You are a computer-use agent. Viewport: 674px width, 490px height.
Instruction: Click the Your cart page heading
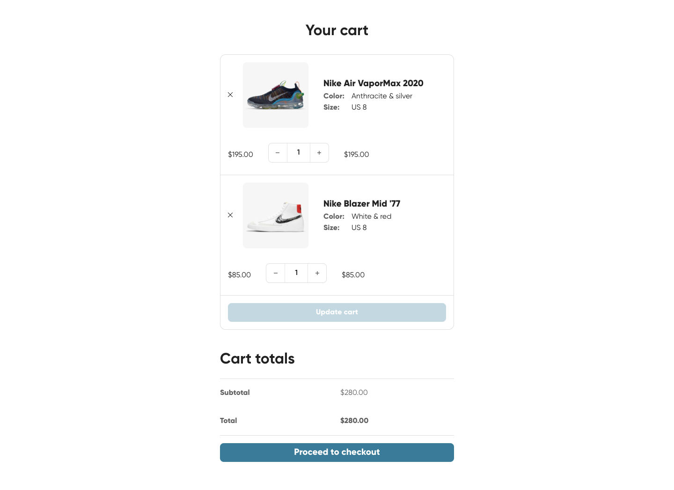click(337, 30)
